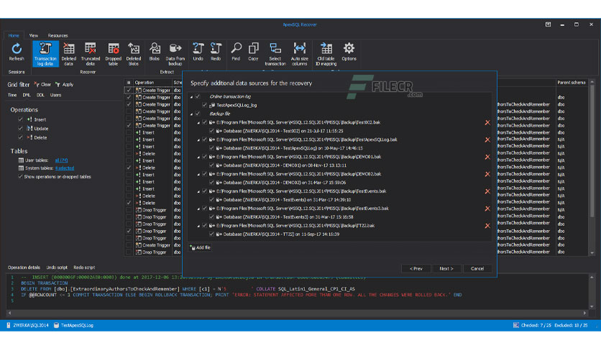Switch to the View ribbon tab
The image size is (601, 348).
33,35
